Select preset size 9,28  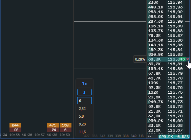tap(82, 124)
